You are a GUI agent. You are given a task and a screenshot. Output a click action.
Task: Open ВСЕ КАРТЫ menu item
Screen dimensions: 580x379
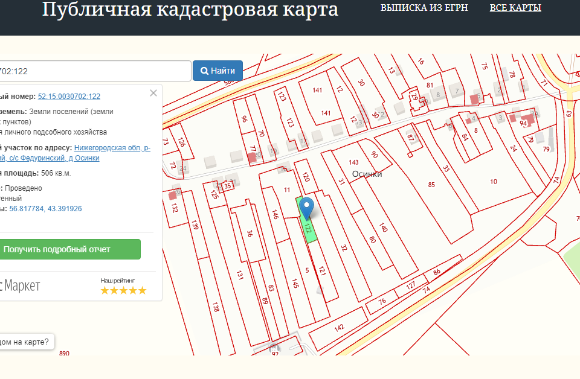point(515,8)
